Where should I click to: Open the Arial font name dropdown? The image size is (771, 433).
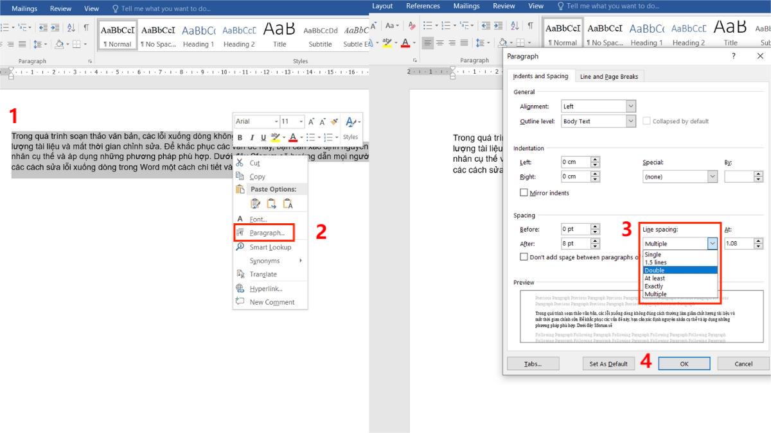click(x=276, y=121)
